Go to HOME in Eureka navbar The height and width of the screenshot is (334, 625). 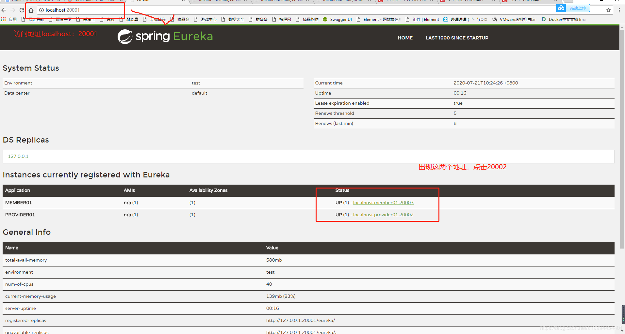(x=405, y=38)
